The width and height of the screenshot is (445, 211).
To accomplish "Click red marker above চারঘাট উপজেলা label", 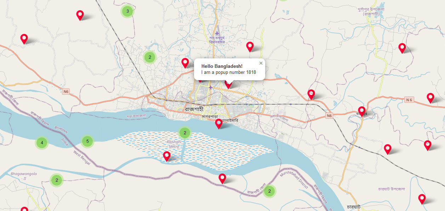I will pyautogui.click(x=388, y=149).
